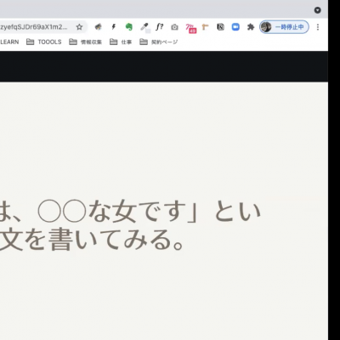
Task: Bookmark this page with the star icon
Action: point(79,27)
